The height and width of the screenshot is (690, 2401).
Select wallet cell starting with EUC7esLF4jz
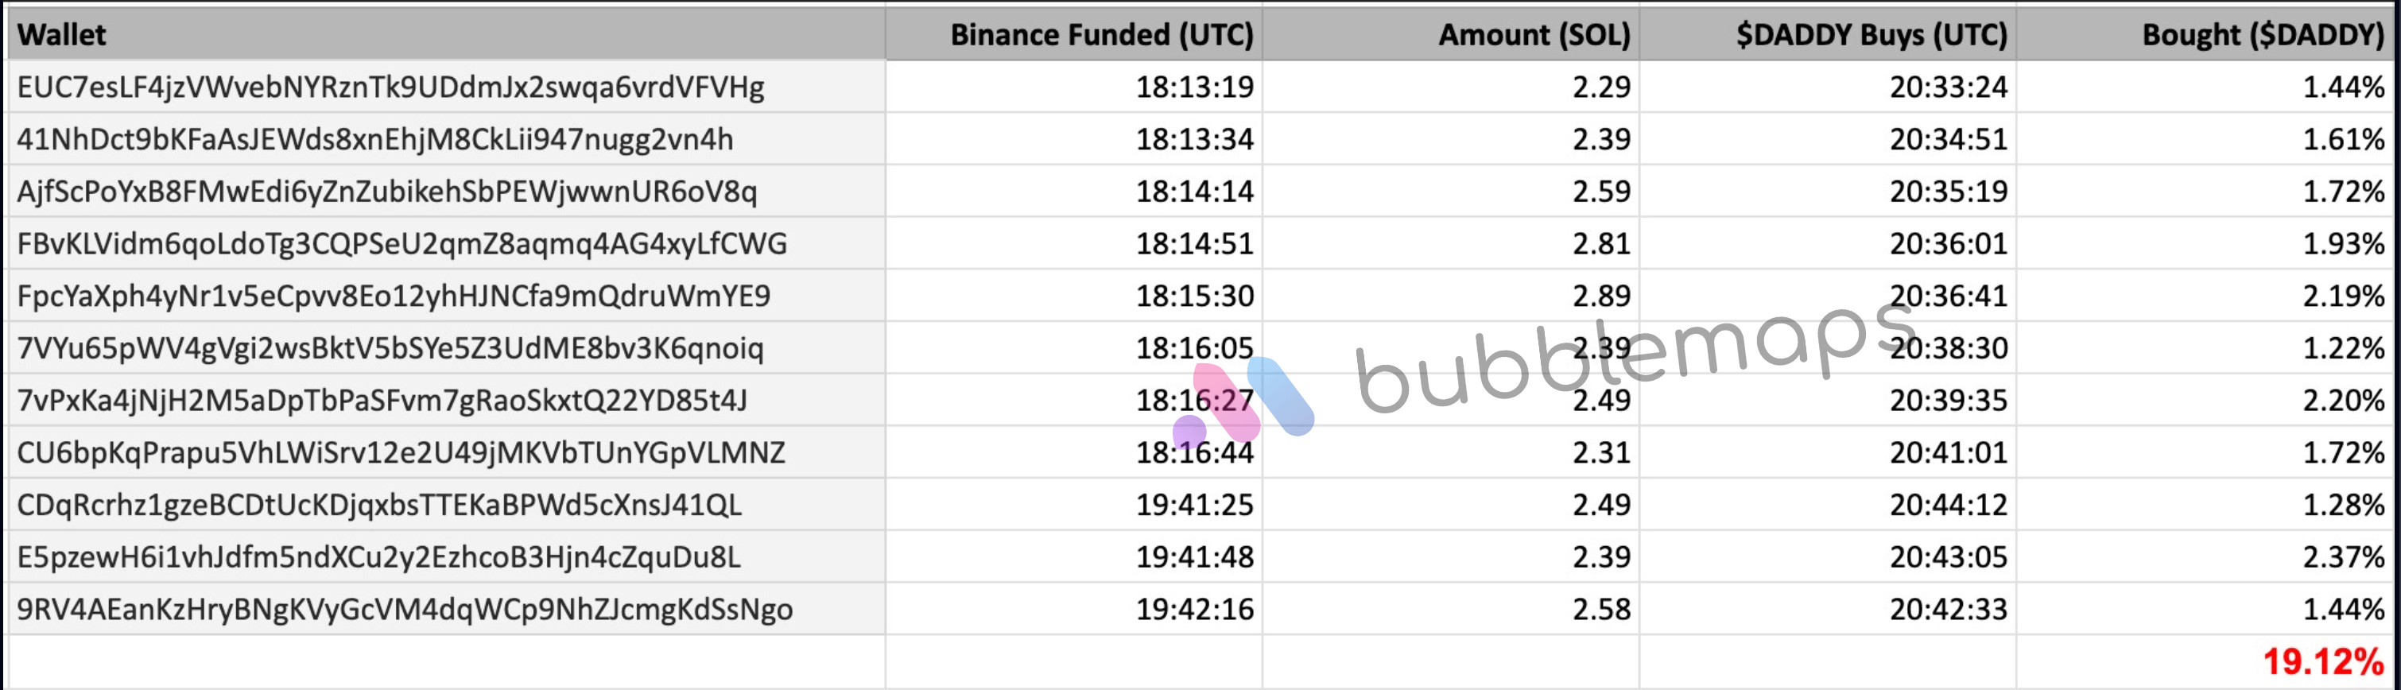click(390, 87)
